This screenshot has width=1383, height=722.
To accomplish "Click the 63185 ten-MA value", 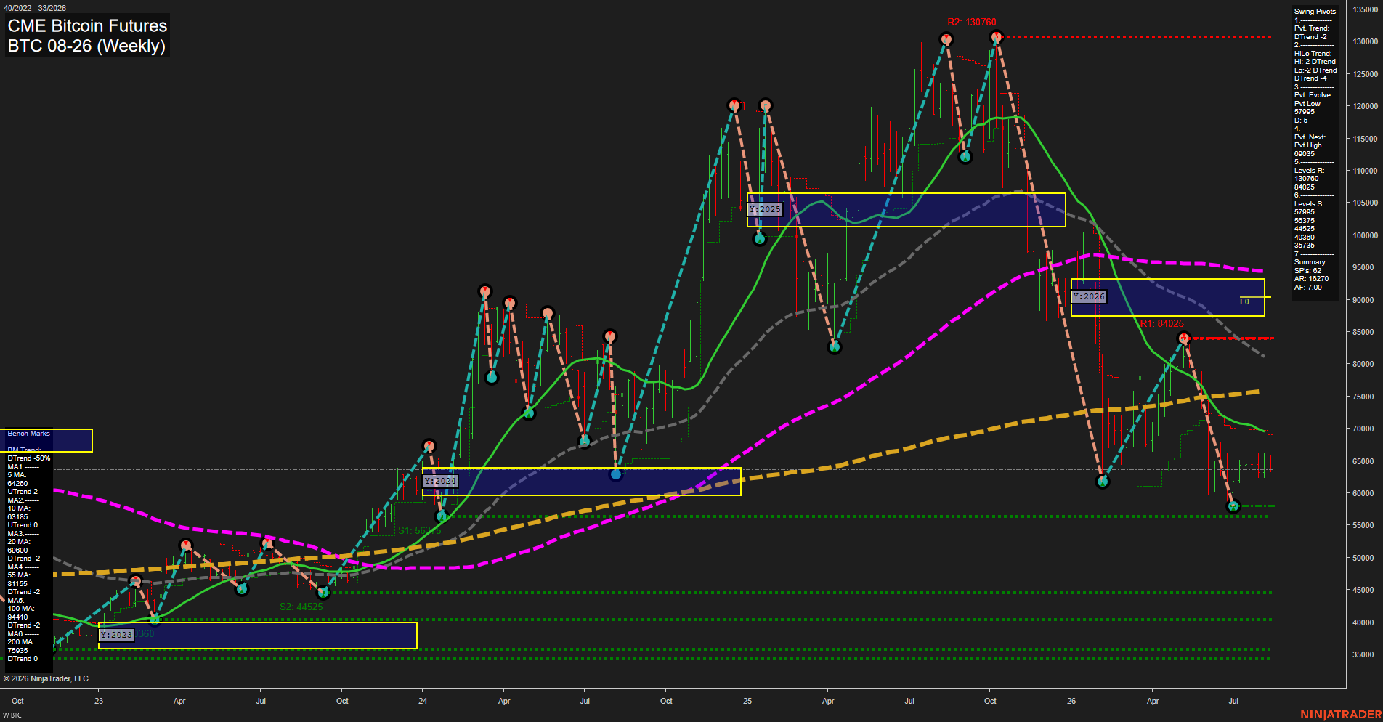I will click(x=17, y=517).
